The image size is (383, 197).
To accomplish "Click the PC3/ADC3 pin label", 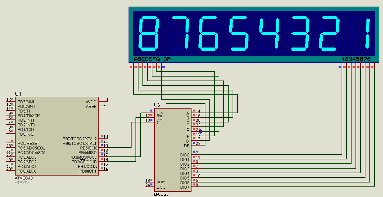I will pos(27,157).
